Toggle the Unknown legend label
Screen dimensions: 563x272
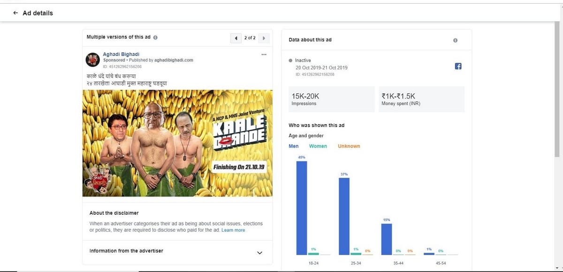pyautogui.click(x=349, y=146)
